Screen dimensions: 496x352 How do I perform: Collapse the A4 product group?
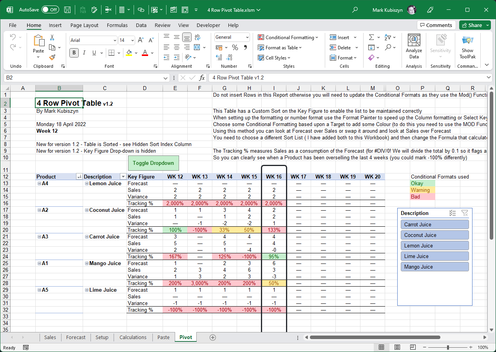pyautogui.click(x=39, y=184)
